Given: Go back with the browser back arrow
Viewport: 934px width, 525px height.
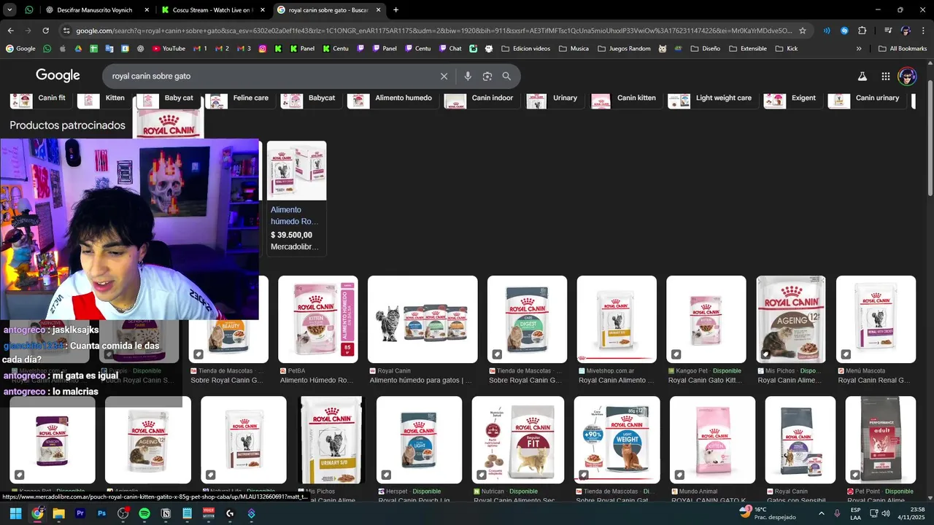Looking at the screenshot, I should coord(10,31).
